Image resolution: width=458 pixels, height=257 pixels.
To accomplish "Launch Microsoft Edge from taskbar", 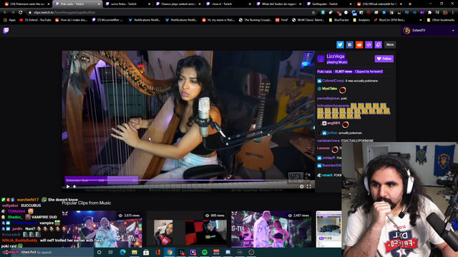I will pos(122,252).
